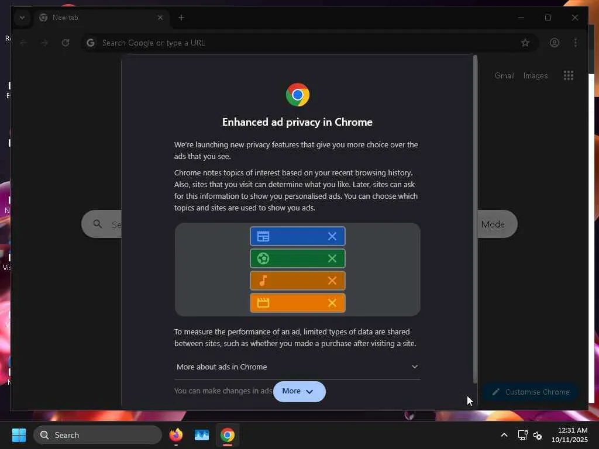Click the muted volume tray icon

[x=538, y=435]
